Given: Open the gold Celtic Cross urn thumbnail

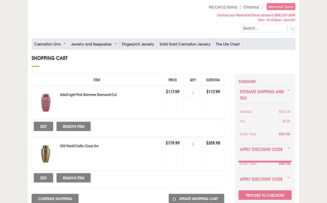Looking at the screenshot, I should pyautogui.click(x=45, y=154).
